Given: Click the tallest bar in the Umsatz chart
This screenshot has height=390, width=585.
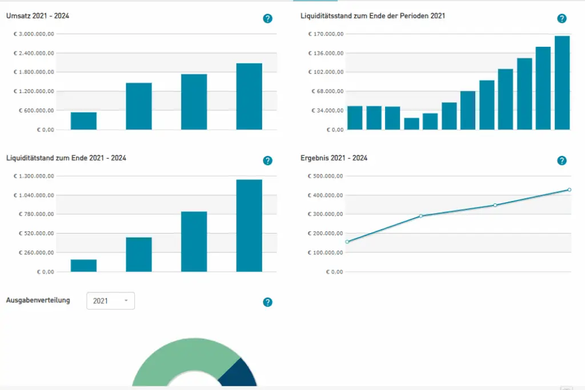Looking at the screenshot, I should click(249, 97).
